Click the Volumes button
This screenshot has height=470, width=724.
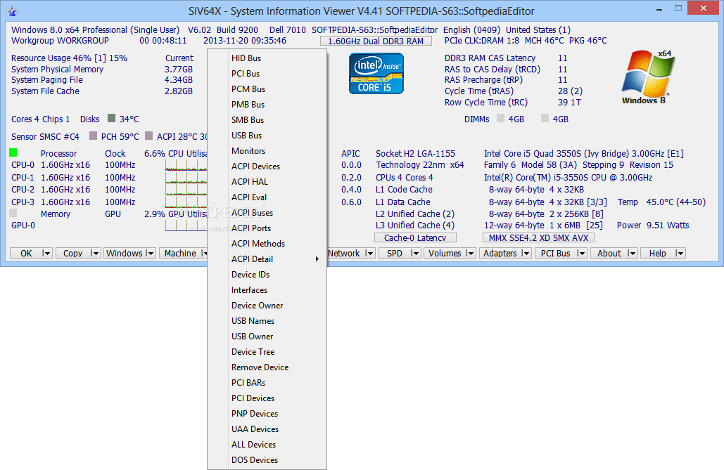click(445, 253)
